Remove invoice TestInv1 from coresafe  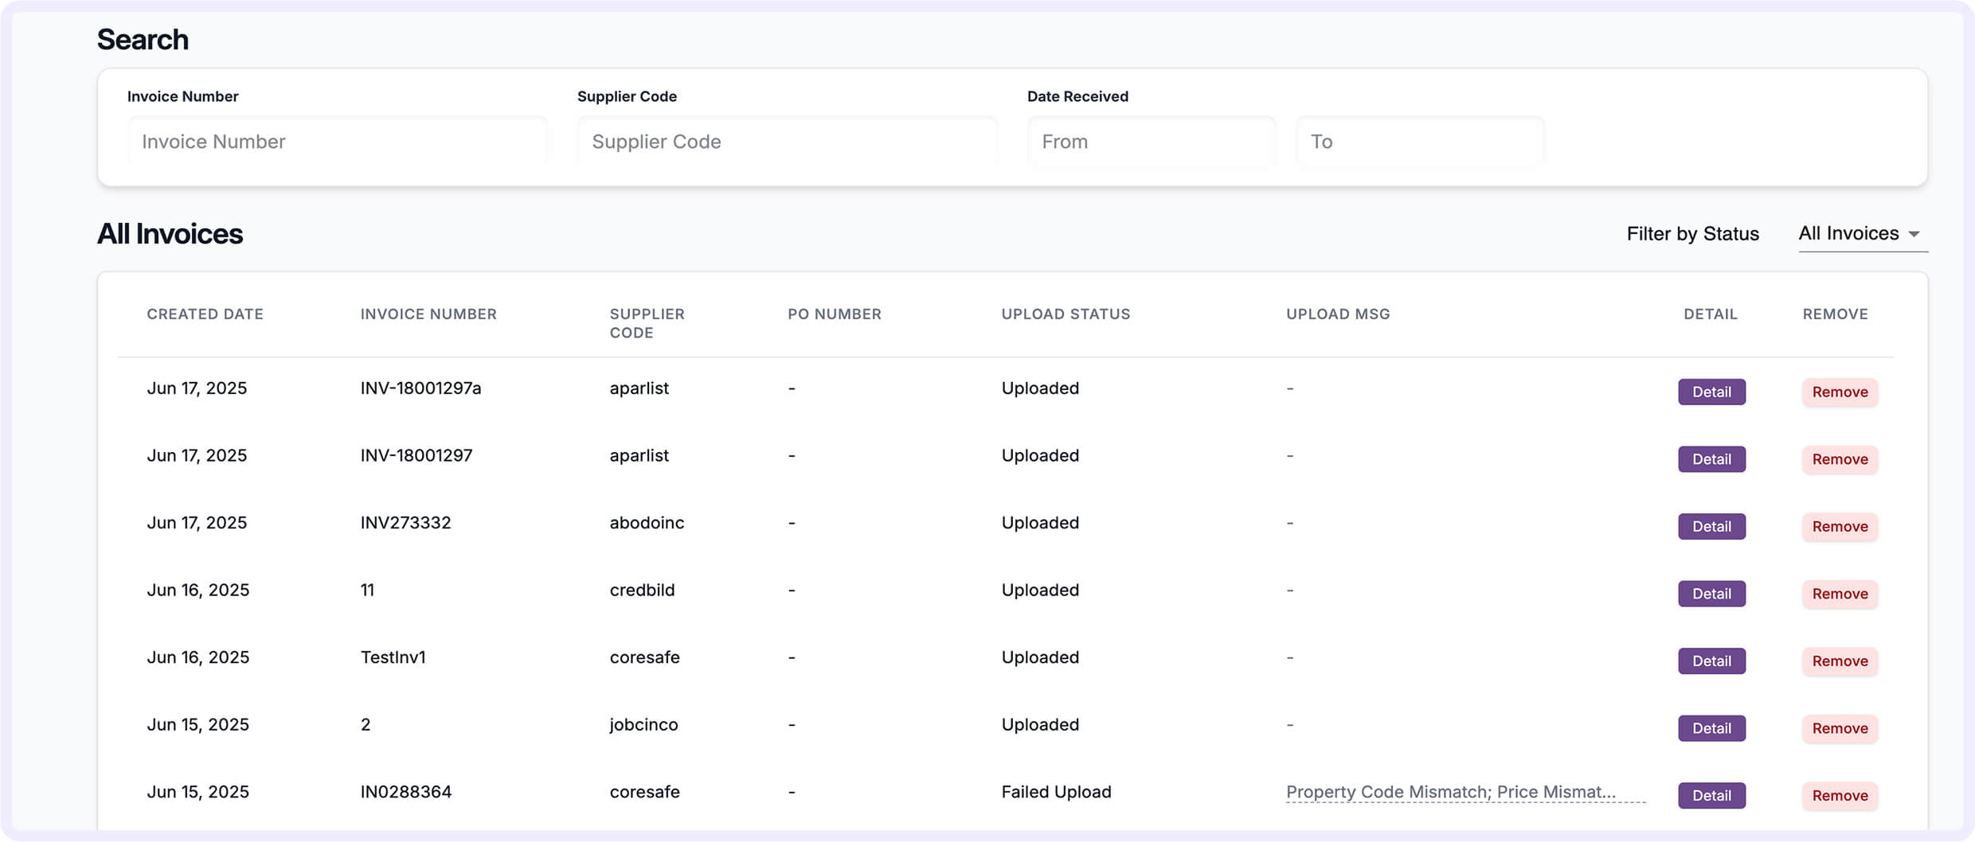coord(1839,661)
